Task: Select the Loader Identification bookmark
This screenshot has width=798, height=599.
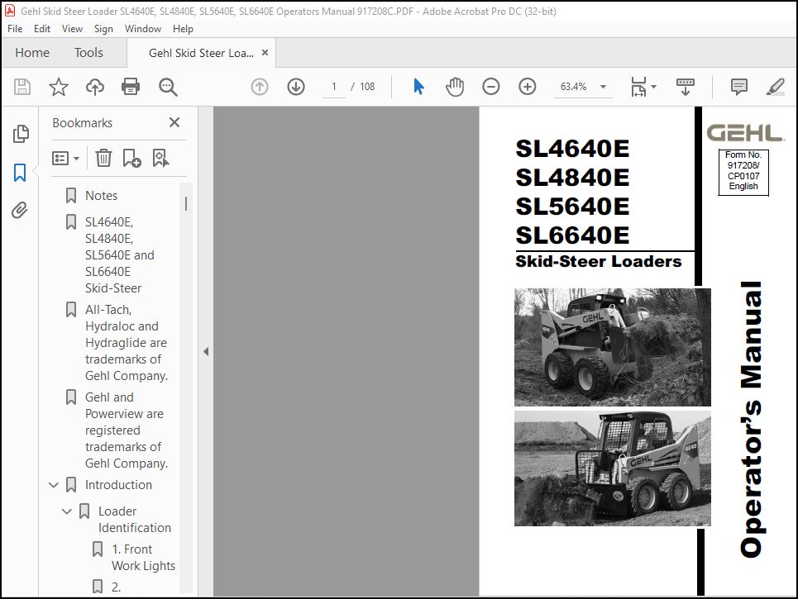Action: coord(134,520)
